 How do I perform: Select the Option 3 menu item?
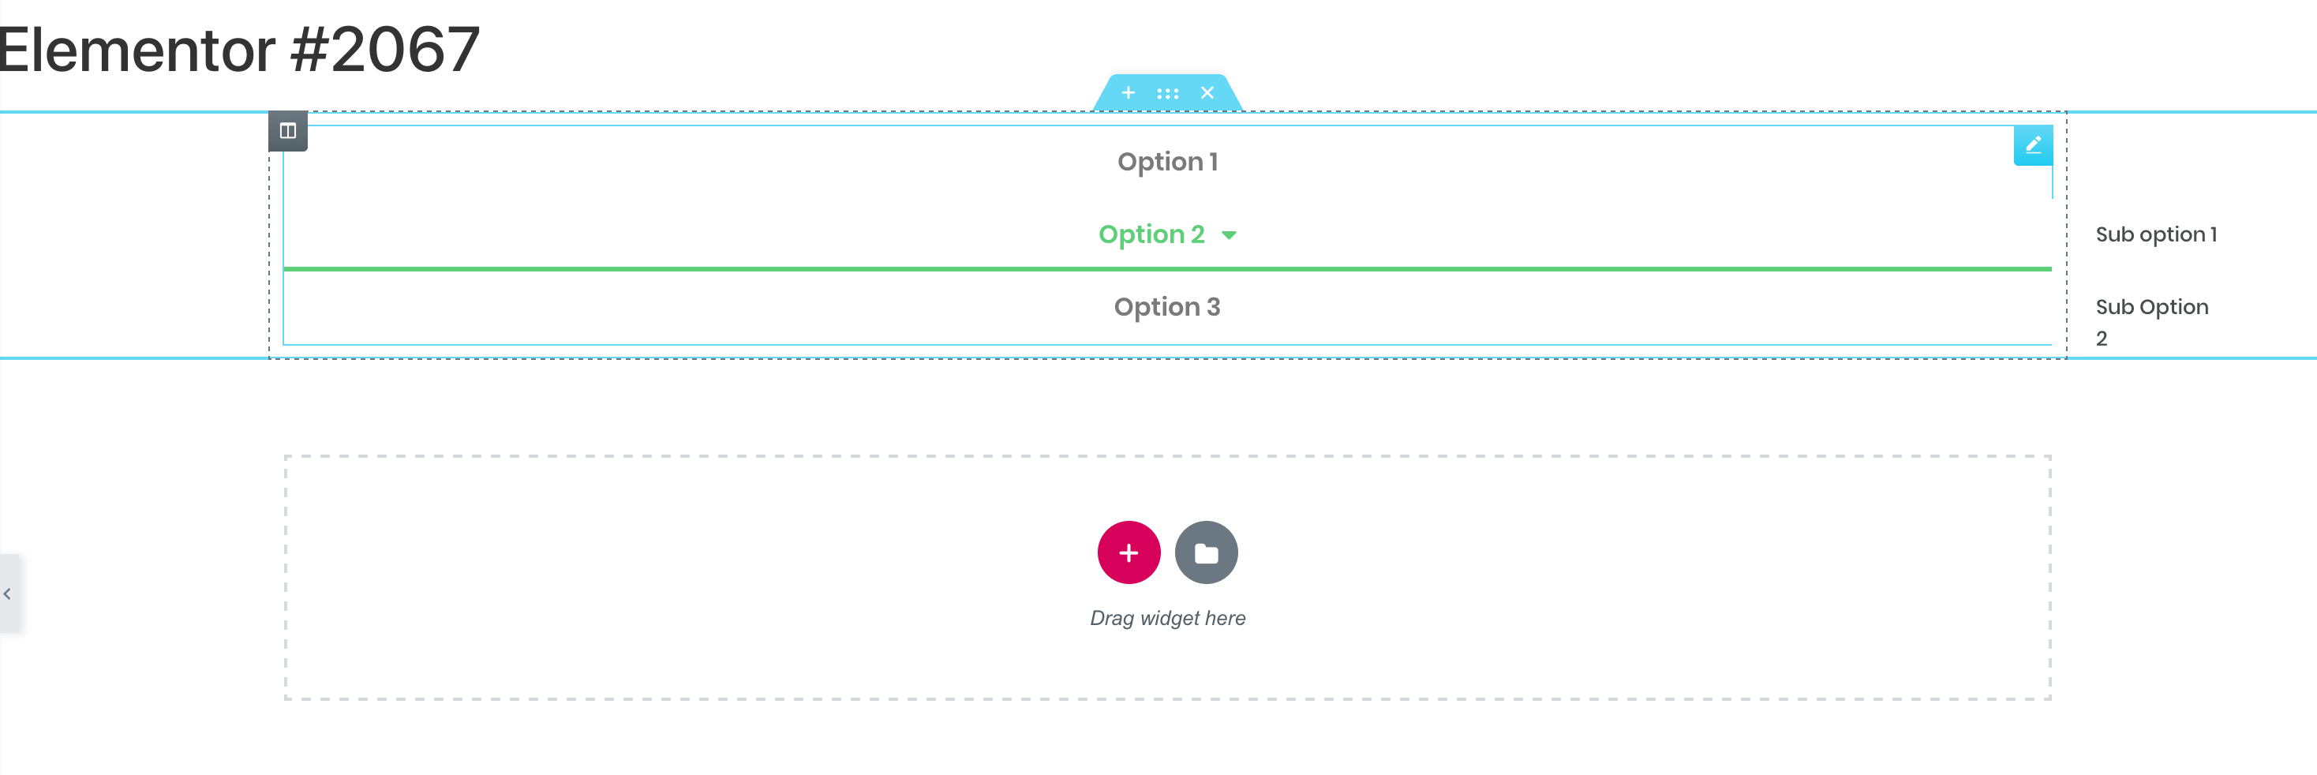[1167, 306]
